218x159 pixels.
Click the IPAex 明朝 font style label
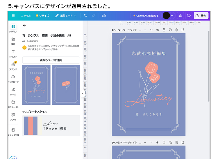56,129
